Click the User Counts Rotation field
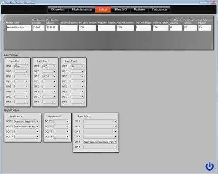The image size is (218, 174). pos(52,28)
